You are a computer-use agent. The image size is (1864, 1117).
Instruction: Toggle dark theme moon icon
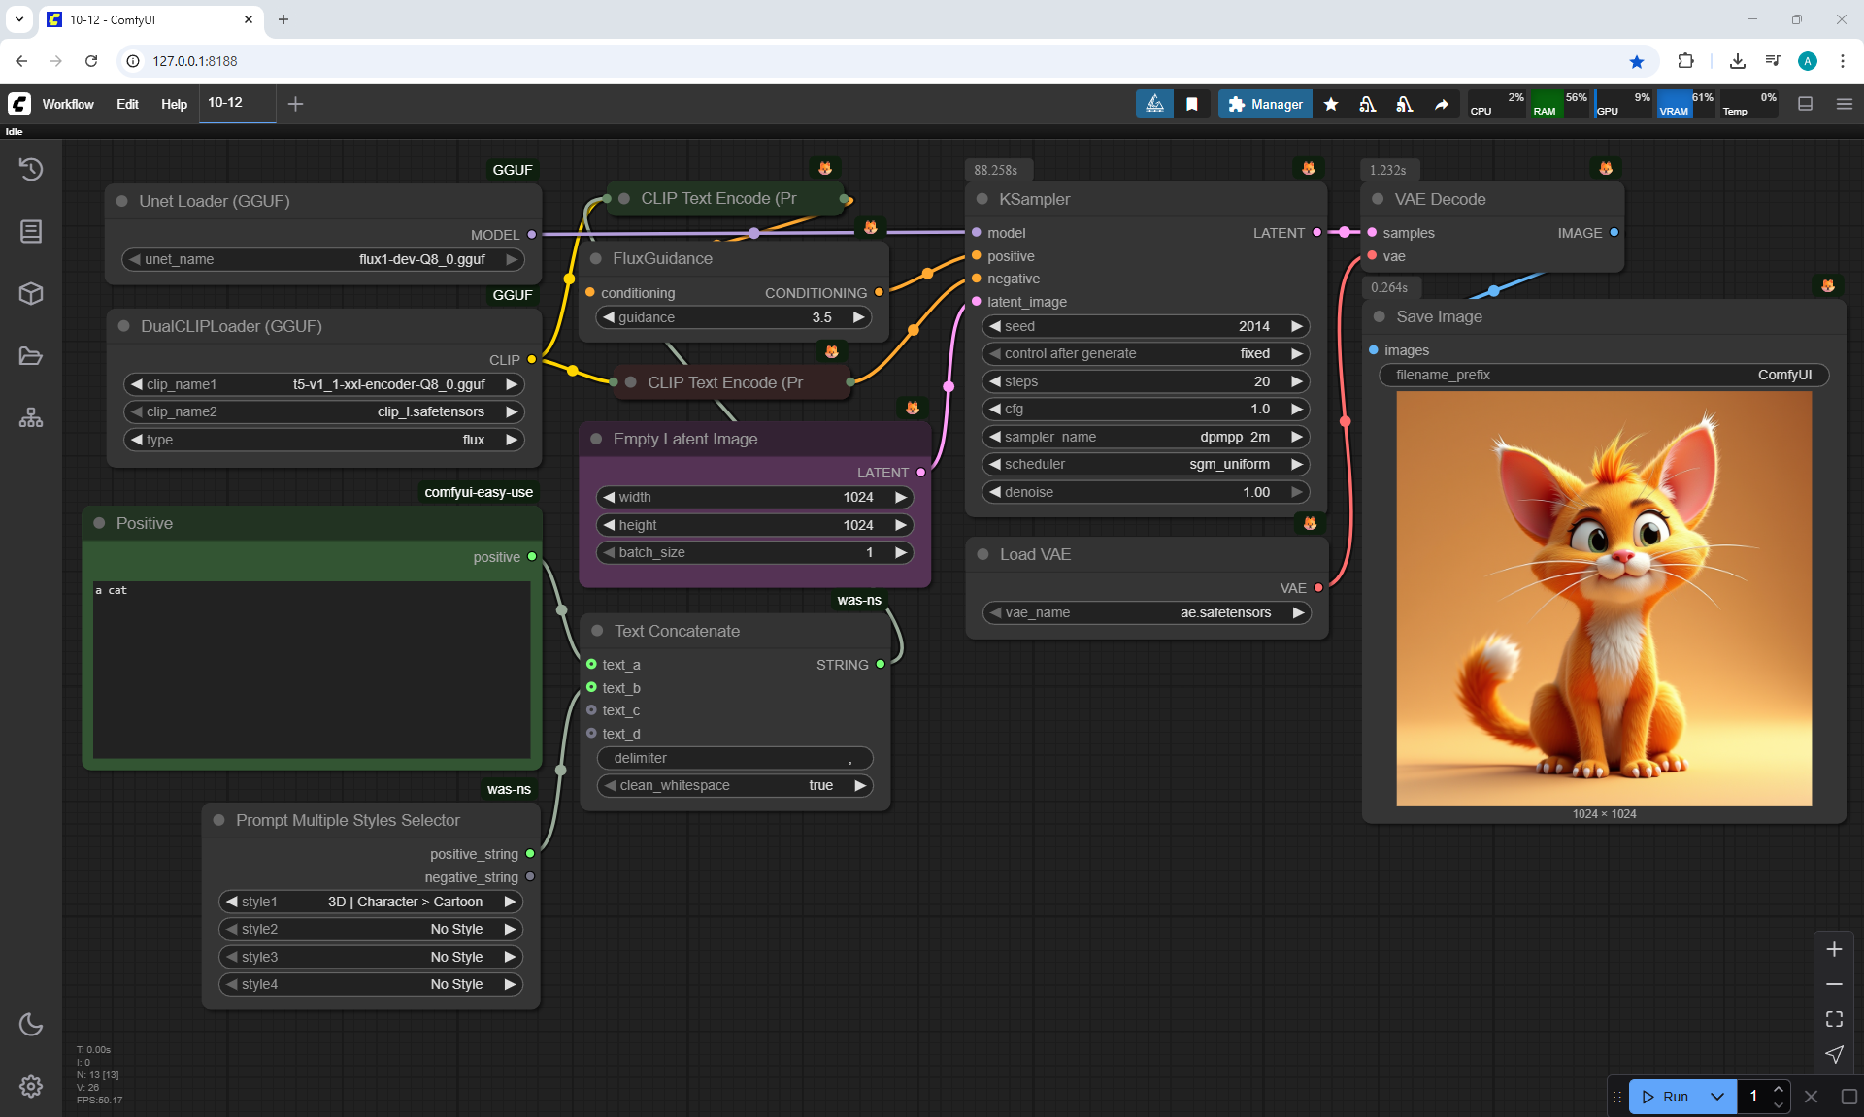[x=31, y=1024]
